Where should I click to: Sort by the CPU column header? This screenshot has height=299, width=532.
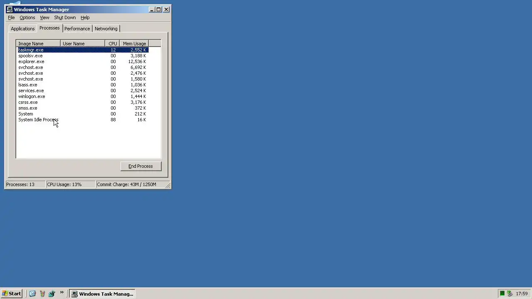click(x=112, y=44)
